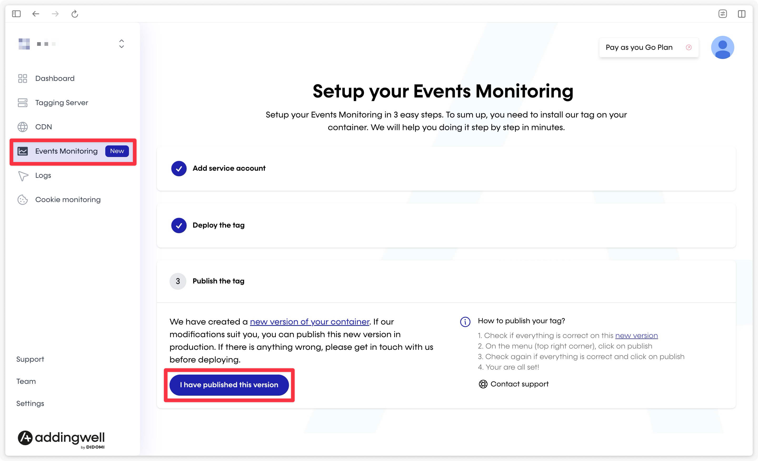Open the split view icon at top right
Screen dimensions: 758x461
[x=742, y=13]
